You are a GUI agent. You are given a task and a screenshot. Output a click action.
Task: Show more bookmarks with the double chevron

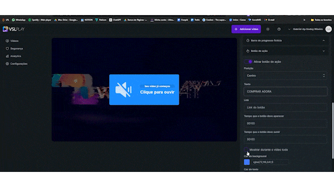304,20
